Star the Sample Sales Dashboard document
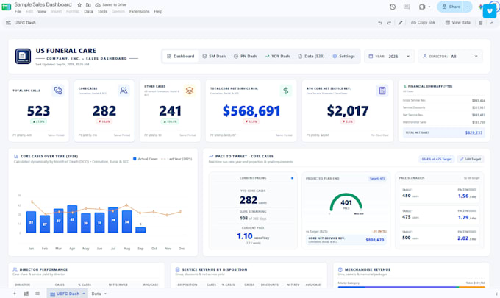Viewport: 500px width, 298px height. [x=79, y=5]
